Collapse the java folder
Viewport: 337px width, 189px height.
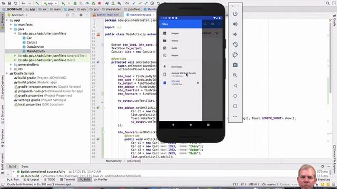(x=11, y=29)
